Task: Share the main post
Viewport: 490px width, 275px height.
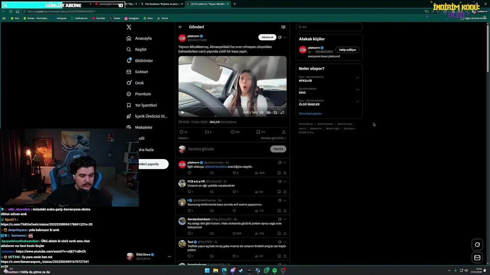Action: pos(284,132)
